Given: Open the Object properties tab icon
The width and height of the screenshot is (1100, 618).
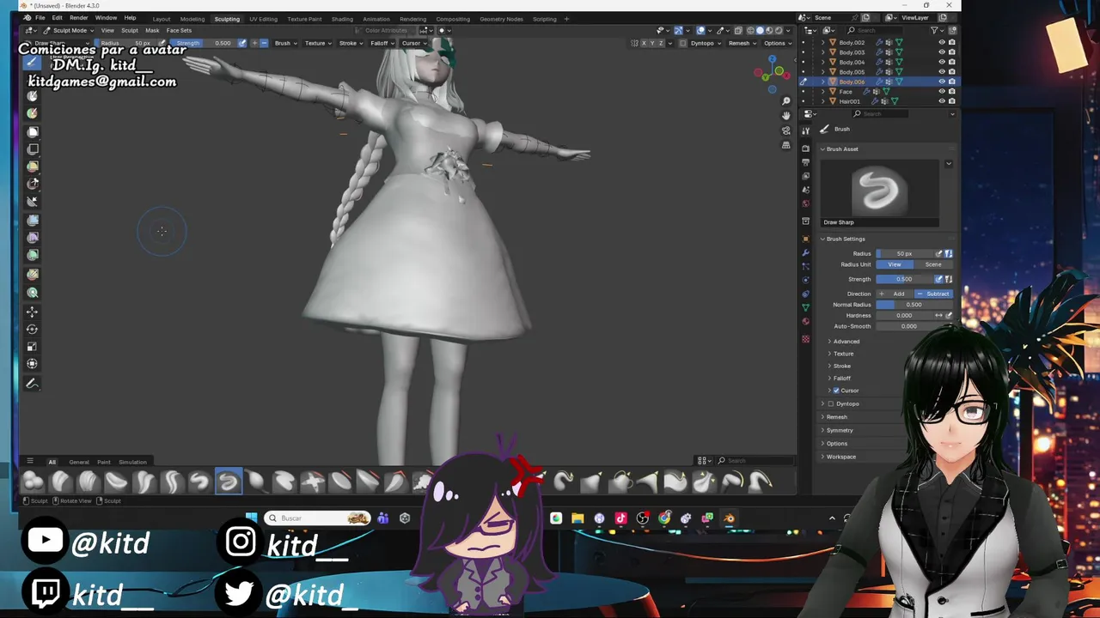Looking at the screenshot, I should (x=806, y=239).
